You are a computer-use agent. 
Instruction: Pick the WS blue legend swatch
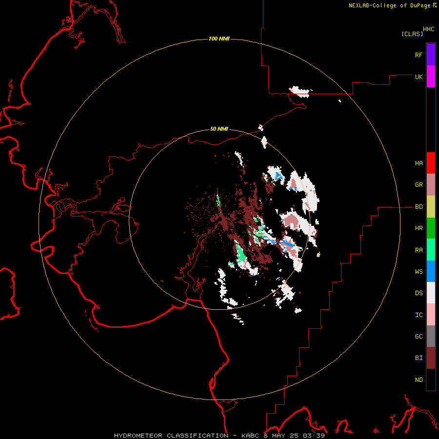(x=431, y=271)
